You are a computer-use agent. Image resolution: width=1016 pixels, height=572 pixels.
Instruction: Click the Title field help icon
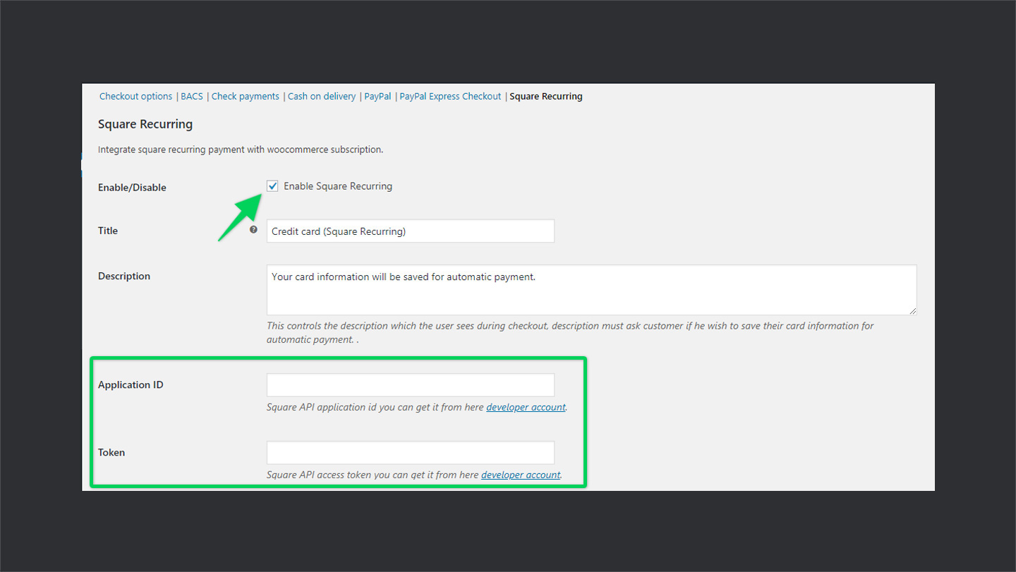click(254, 230)
